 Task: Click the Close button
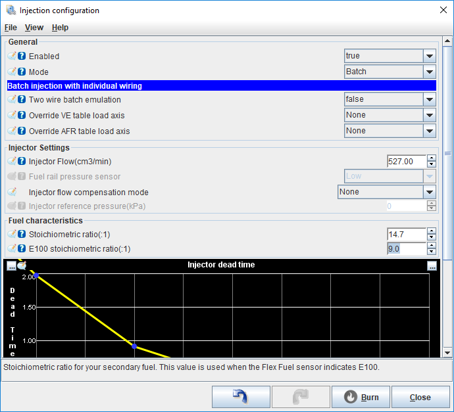[420, 397]
